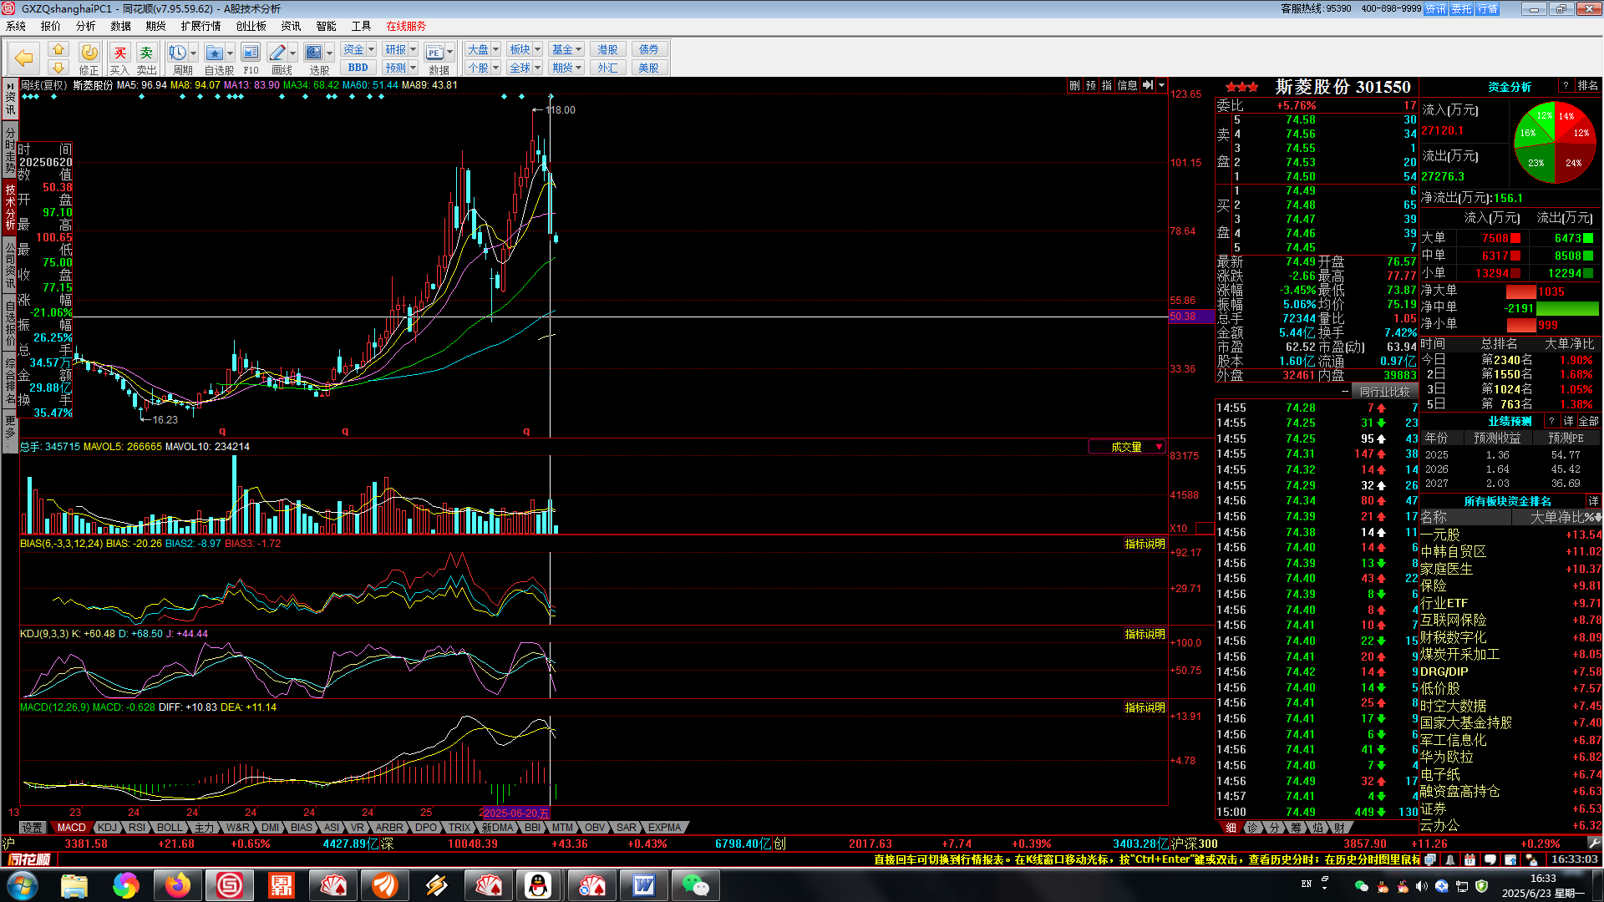Screen dimensions: 1604x902
Task: Toggle 详 in the 业绩预测 header
Action: 1568,421
